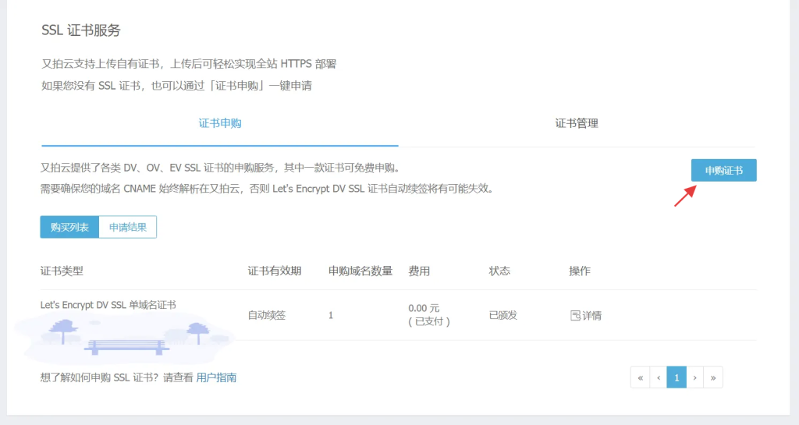799x425 pixels.
Task: Open the 证书申购 tab
Action: 220,123
